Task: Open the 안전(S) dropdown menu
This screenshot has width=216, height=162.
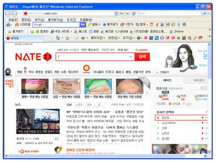Action: pos(114,38)
